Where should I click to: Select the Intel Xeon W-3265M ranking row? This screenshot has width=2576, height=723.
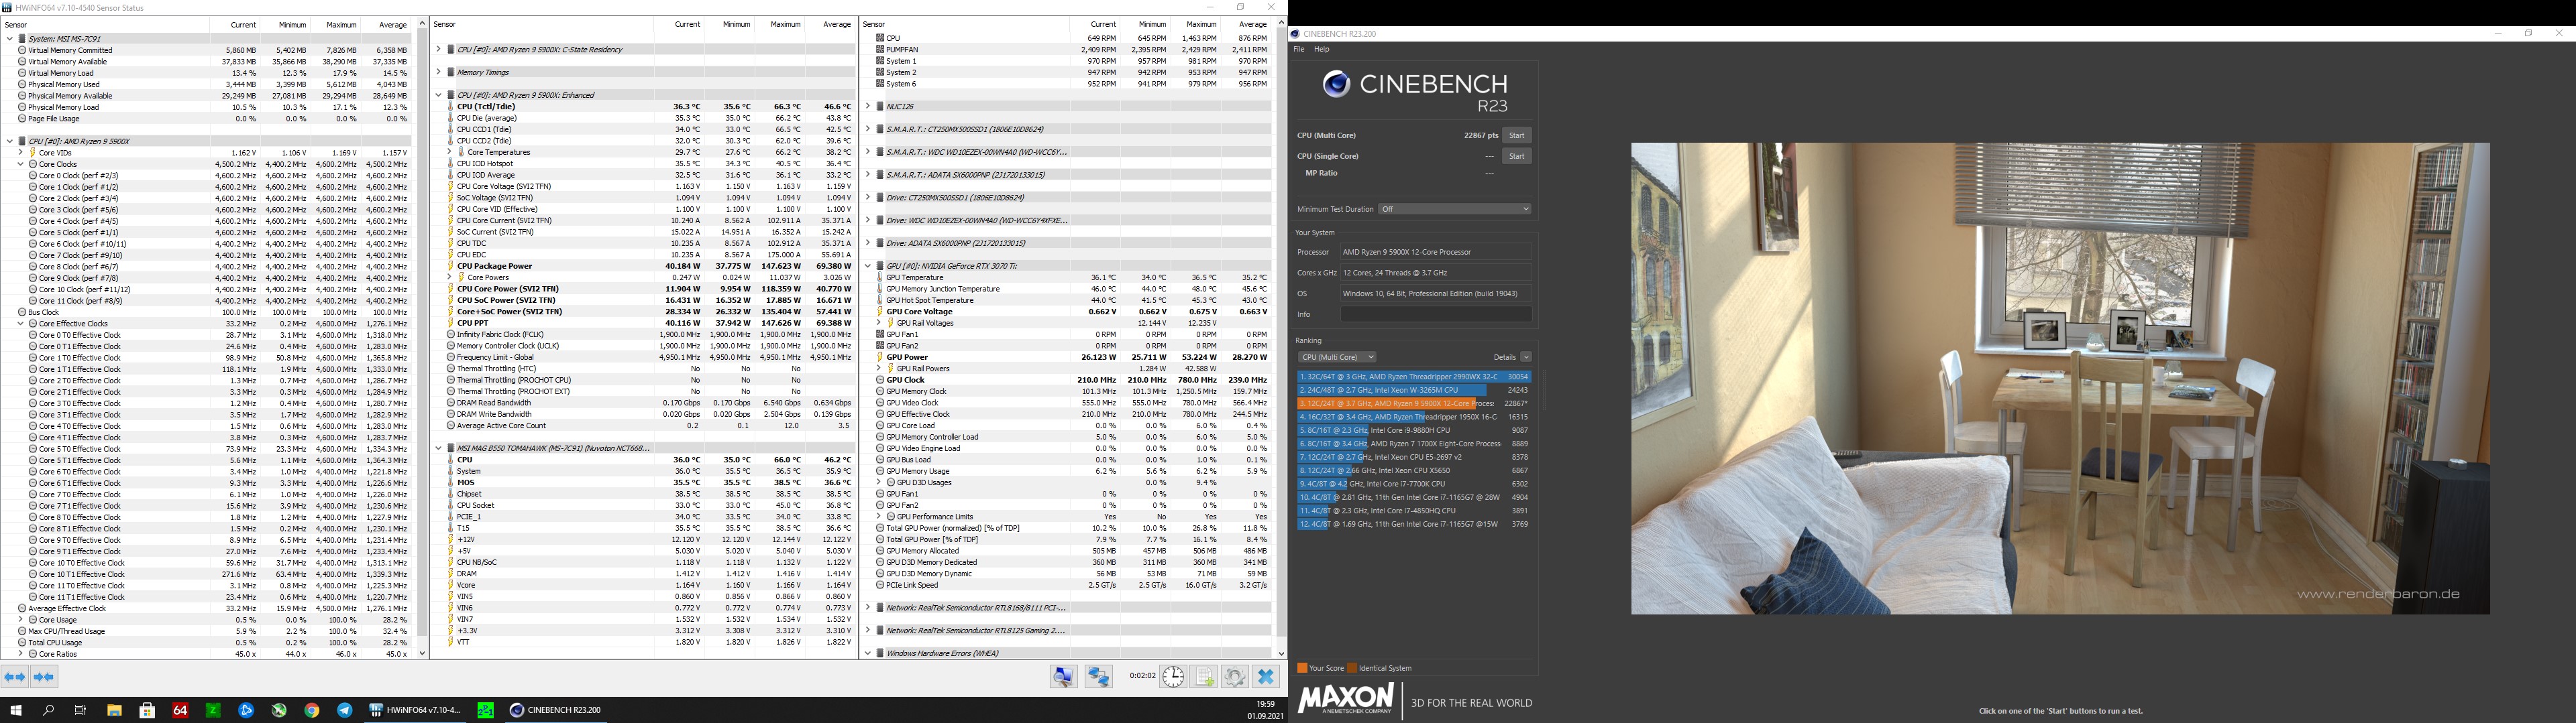[1413, 391]
